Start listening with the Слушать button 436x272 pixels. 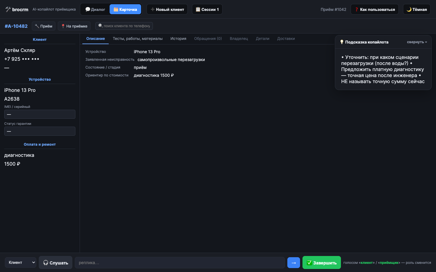click(55, 263)
